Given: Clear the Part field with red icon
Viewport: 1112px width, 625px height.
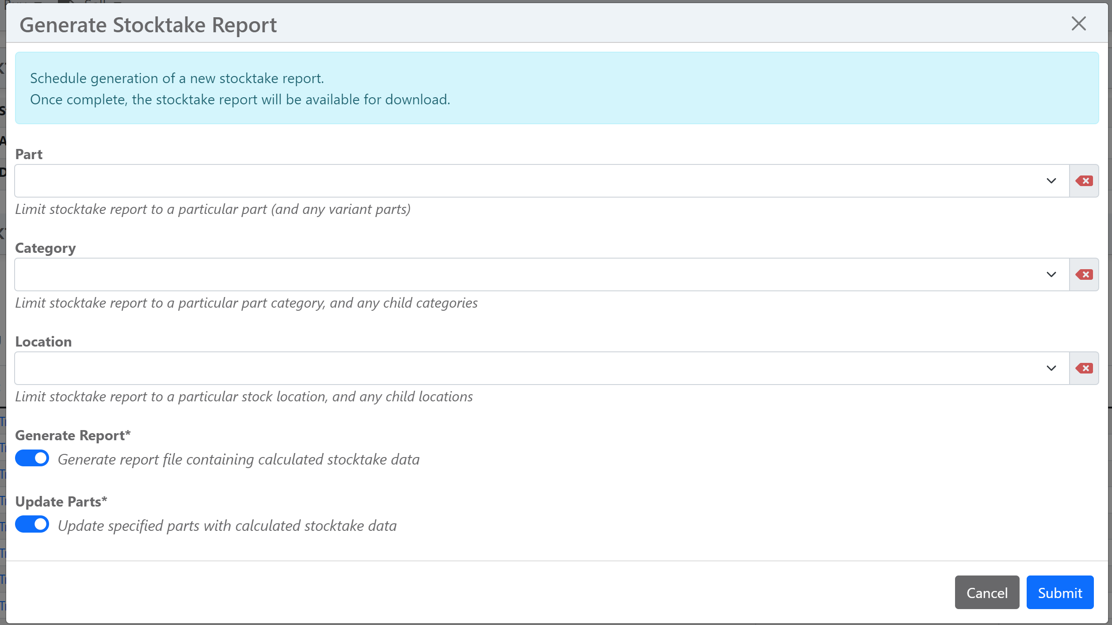Looking at the screenshot, I should (1084, 181).
